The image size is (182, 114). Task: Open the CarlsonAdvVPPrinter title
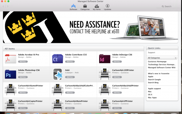tap(122, 101)
